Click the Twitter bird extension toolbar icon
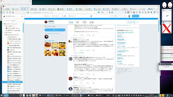 (x=143, y=12)
